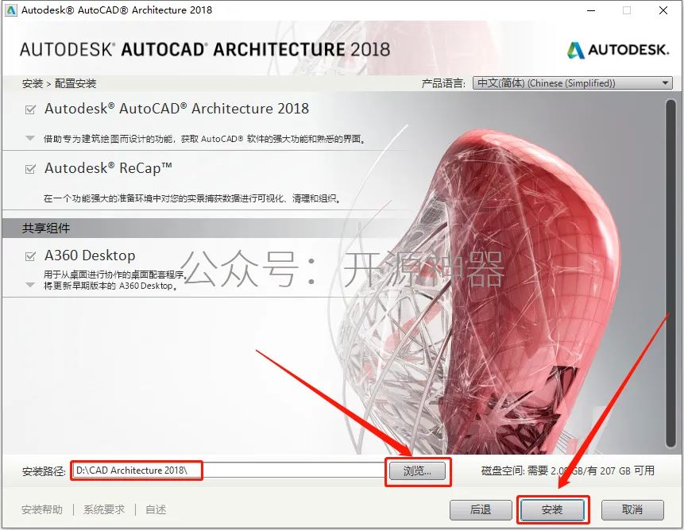This screenshot has width=684, height=530.
Task: Open the 自述 readme link
Action: (156, 509)
